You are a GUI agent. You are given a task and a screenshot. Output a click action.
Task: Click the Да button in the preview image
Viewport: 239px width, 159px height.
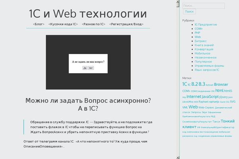(x=85, y=68)
